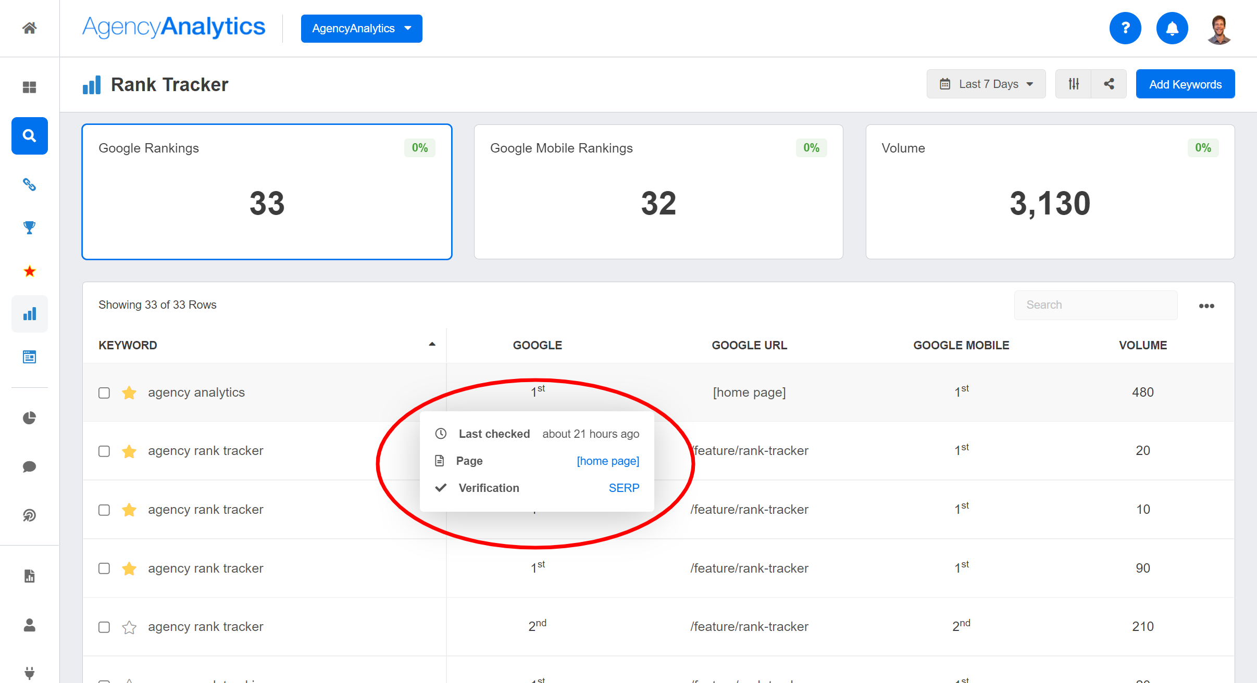Open the Last 7 Days date dropdown
The height and width of the screenshot is (683, 1257).
pyautogui.click(x=986, y=83)
